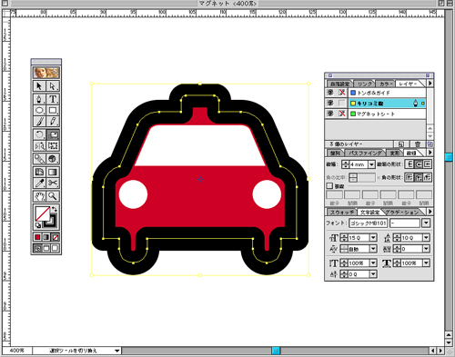Switch to the パスファインダ tab
Screen dimensions: 455x357
click(365, 153)
